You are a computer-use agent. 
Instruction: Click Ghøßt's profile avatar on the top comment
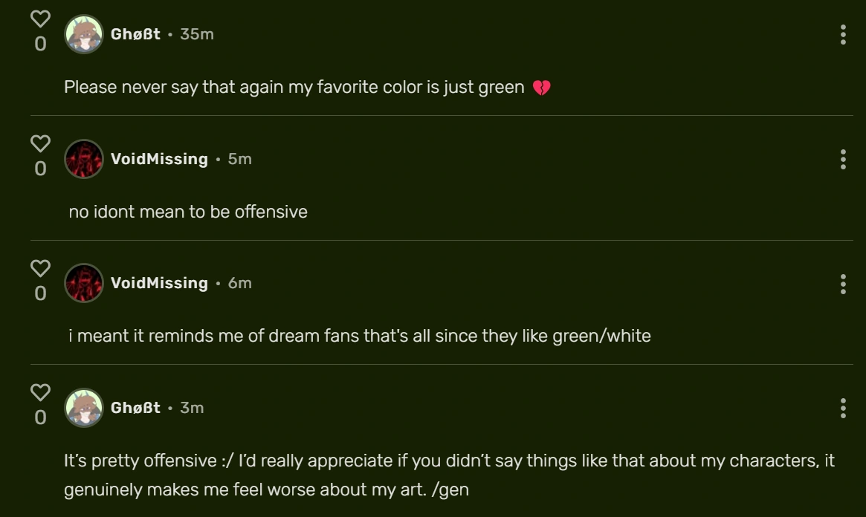[x=84, y=33]
